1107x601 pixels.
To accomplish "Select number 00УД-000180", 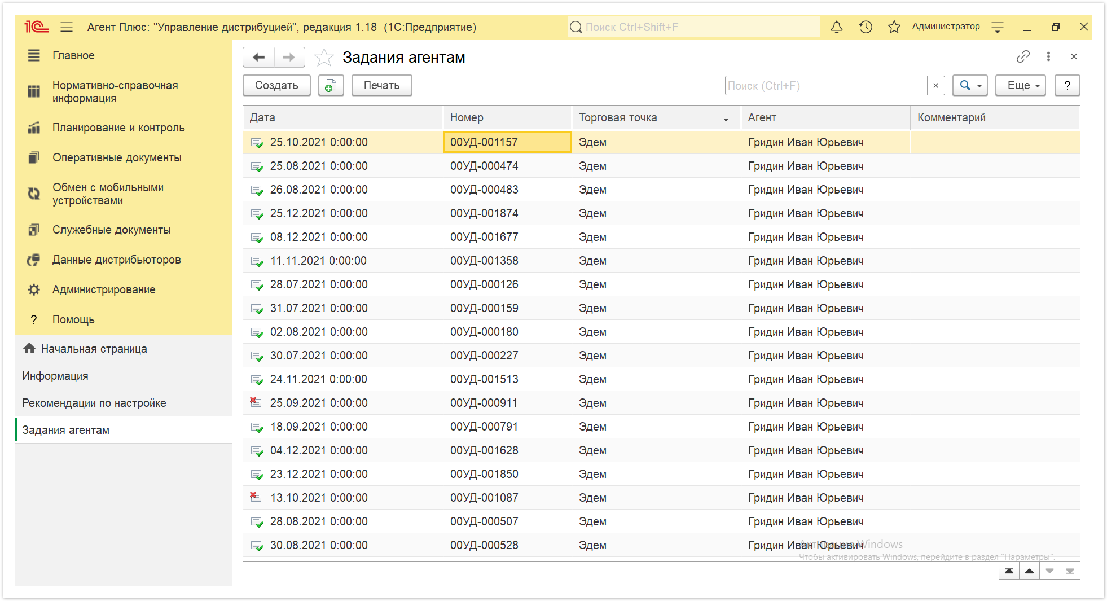I will (484, 332).
